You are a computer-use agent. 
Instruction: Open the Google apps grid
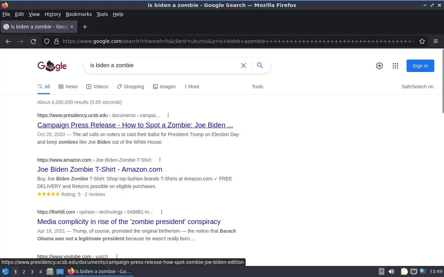pyautogui.click(x=395, y=66)
